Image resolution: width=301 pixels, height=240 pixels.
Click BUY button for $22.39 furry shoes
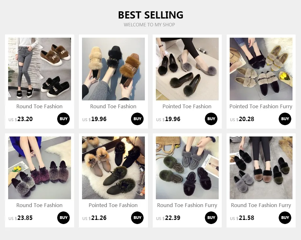click(x=211, y=218)
